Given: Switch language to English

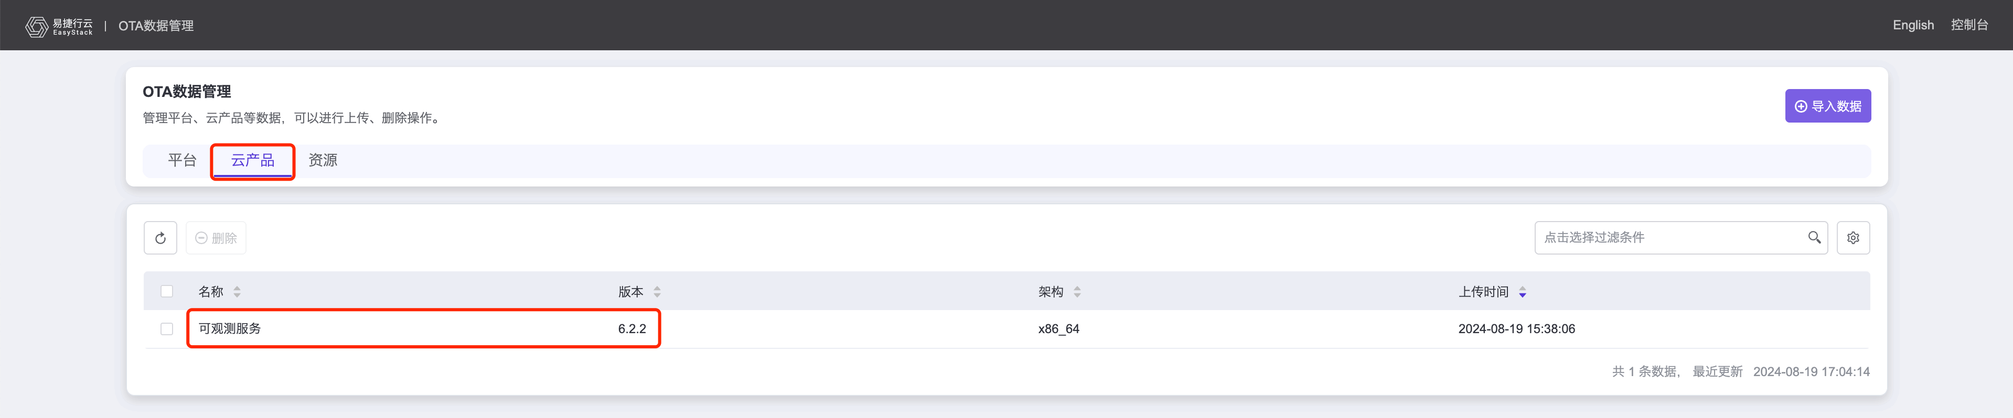Looking at the screenshot, I should coord(1912,25).
